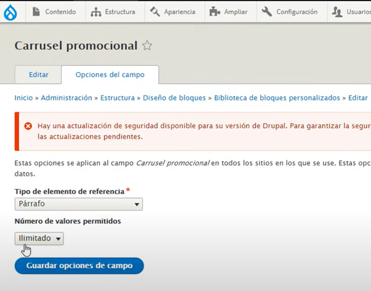Click the Configuración wrench icon

[x=267, y=12]
